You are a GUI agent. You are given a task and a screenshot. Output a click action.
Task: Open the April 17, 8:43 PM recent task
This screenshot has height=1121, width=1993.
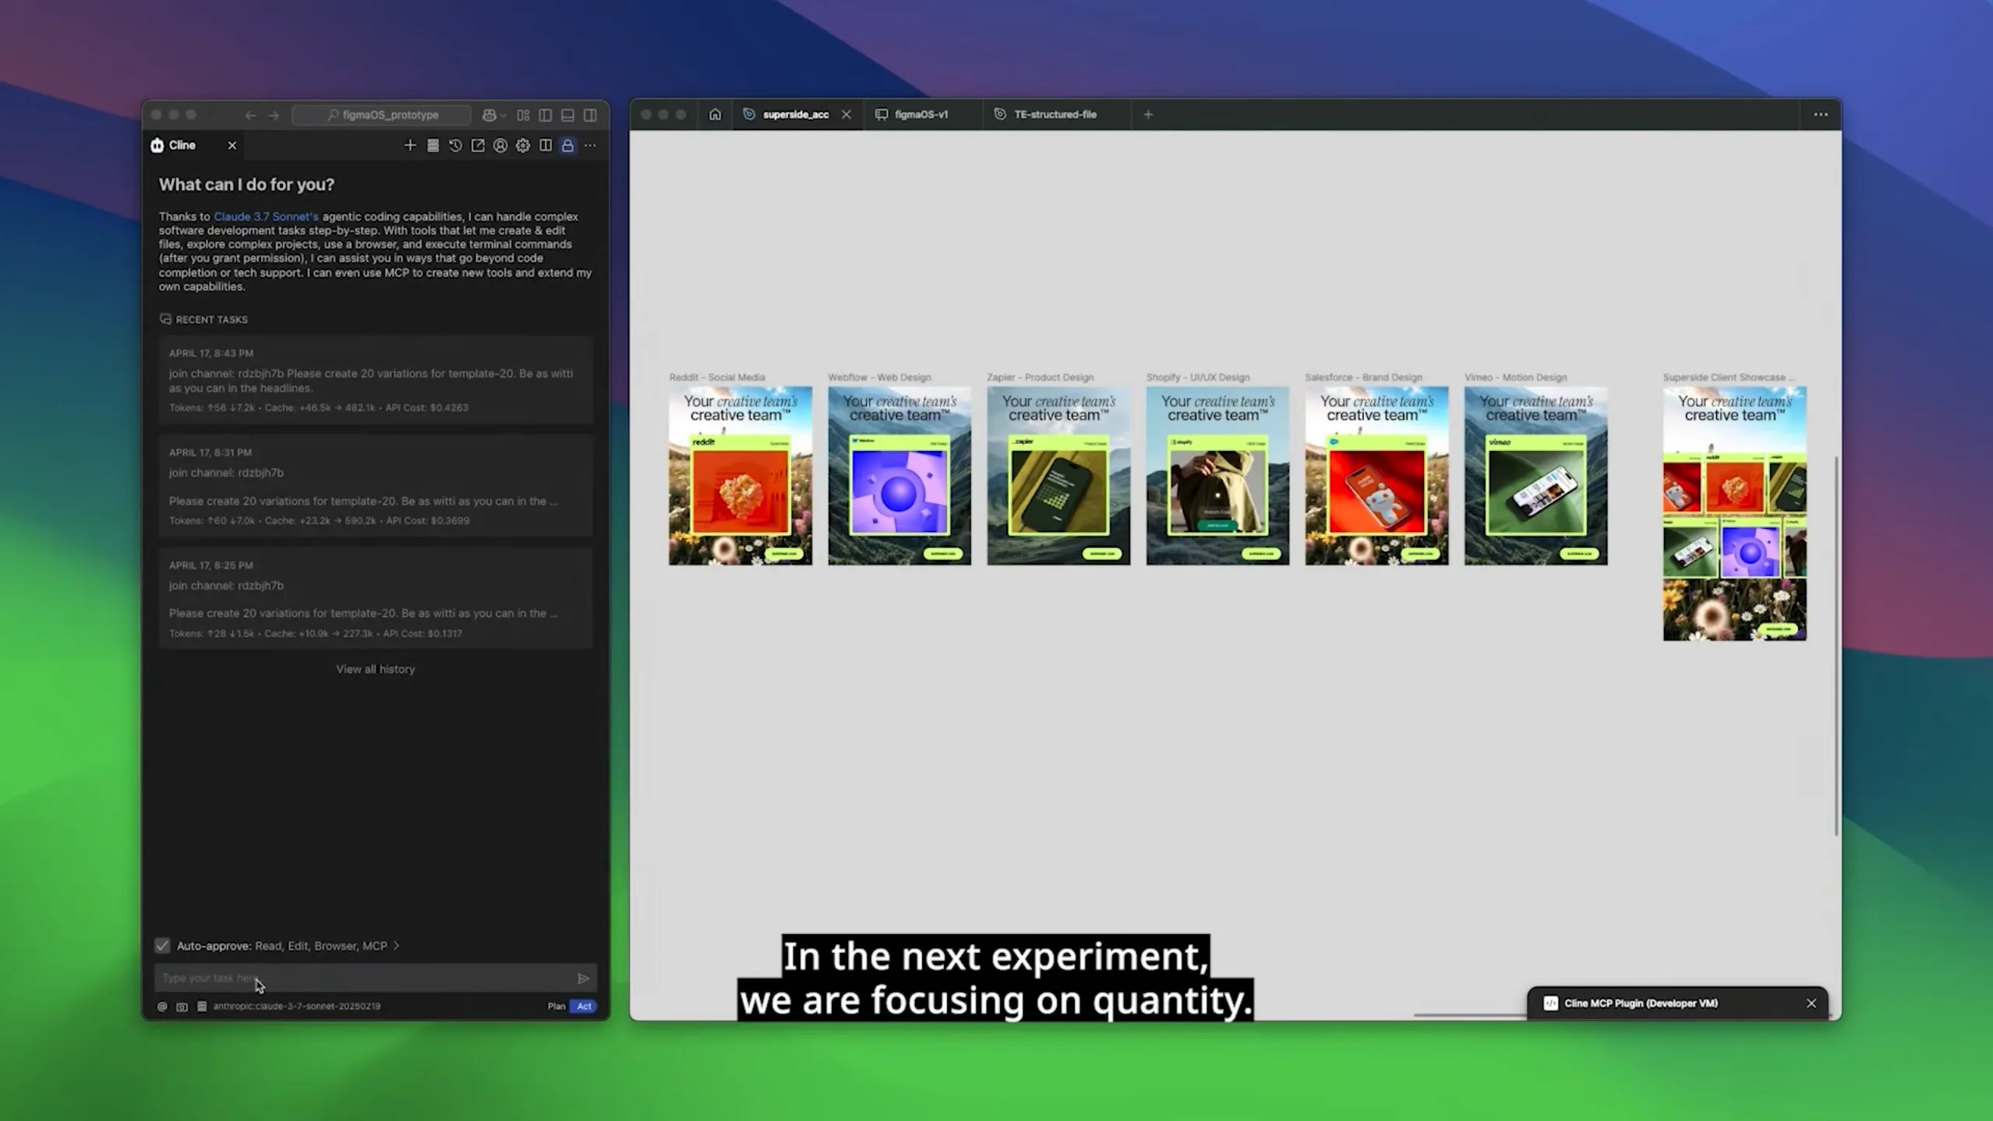tap(376, 380)
